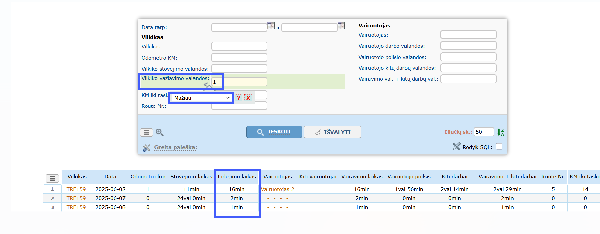Open the results table hamburger menu
The image size is (600, 234).
tap(52, 178)
